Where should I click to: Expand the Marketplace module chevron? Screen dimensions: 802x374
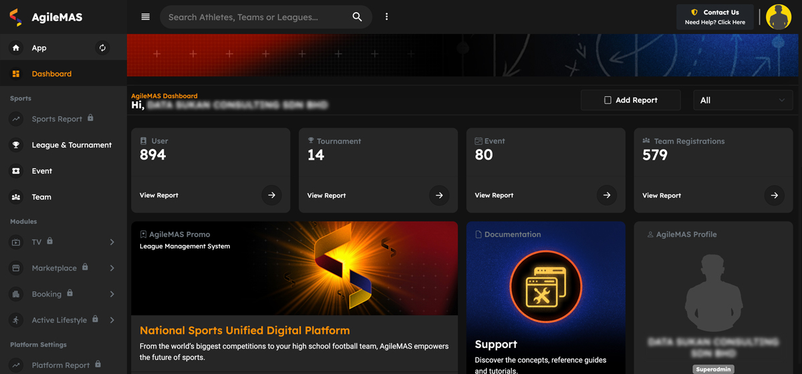(112, 268)
